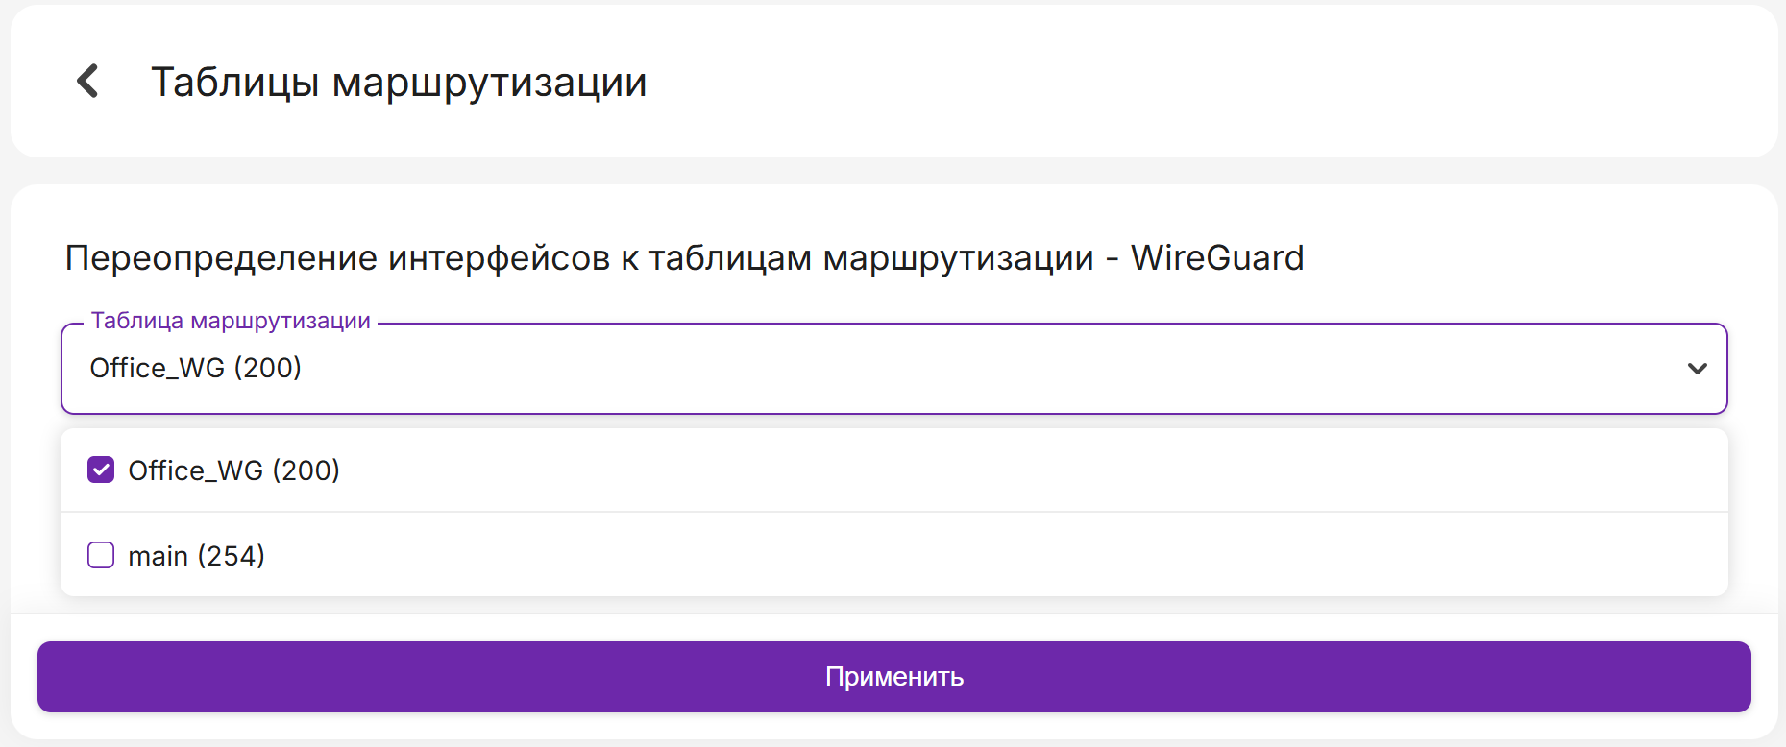Screen dimensions: 1786x747
Task: Return to previous page via back chevron
Action: [x=87, y=82]
